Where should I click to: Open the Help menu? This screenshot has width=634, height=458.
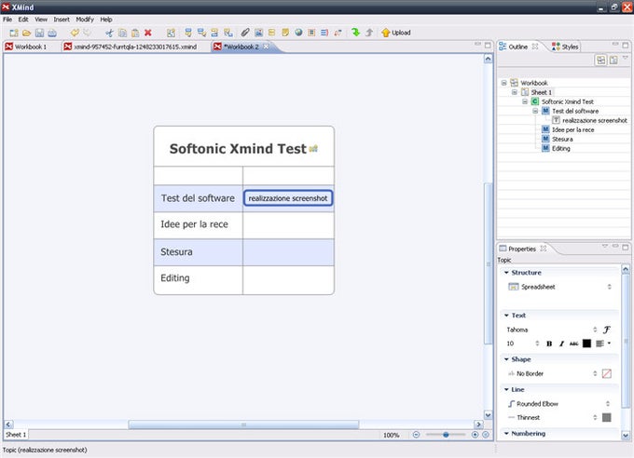coord(106,19)
